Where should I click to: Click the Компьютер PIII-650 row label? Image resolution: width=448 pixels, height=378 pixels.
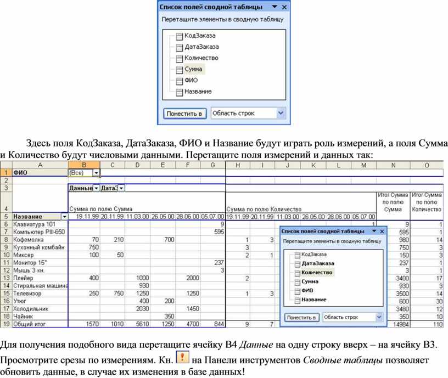[x=39, y=232]
